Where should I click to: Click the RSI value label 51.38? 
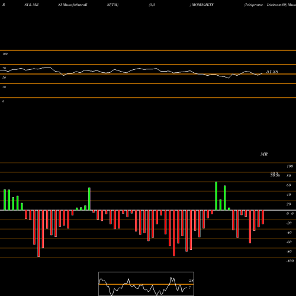(x=272, y=72)
